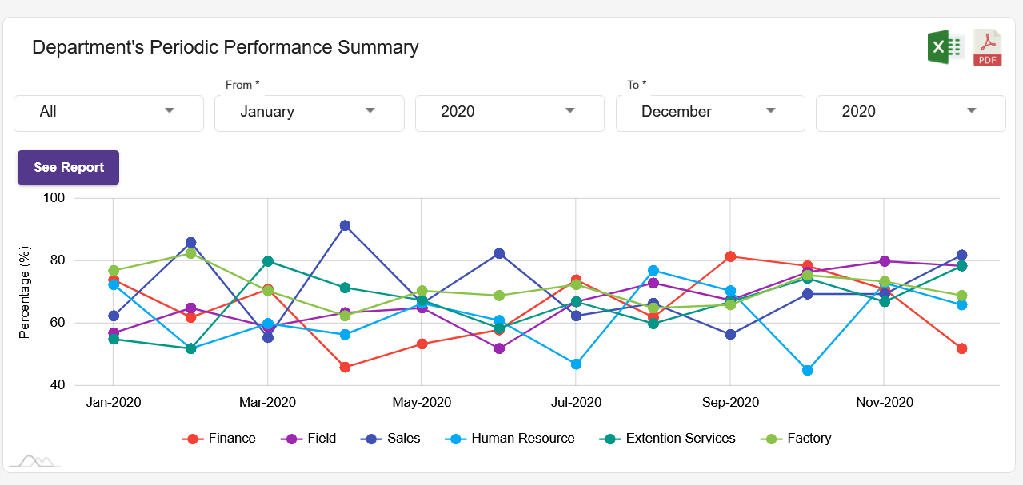
Task: Select the Sales data point near 91 in April
Action: tap(344, 225)
